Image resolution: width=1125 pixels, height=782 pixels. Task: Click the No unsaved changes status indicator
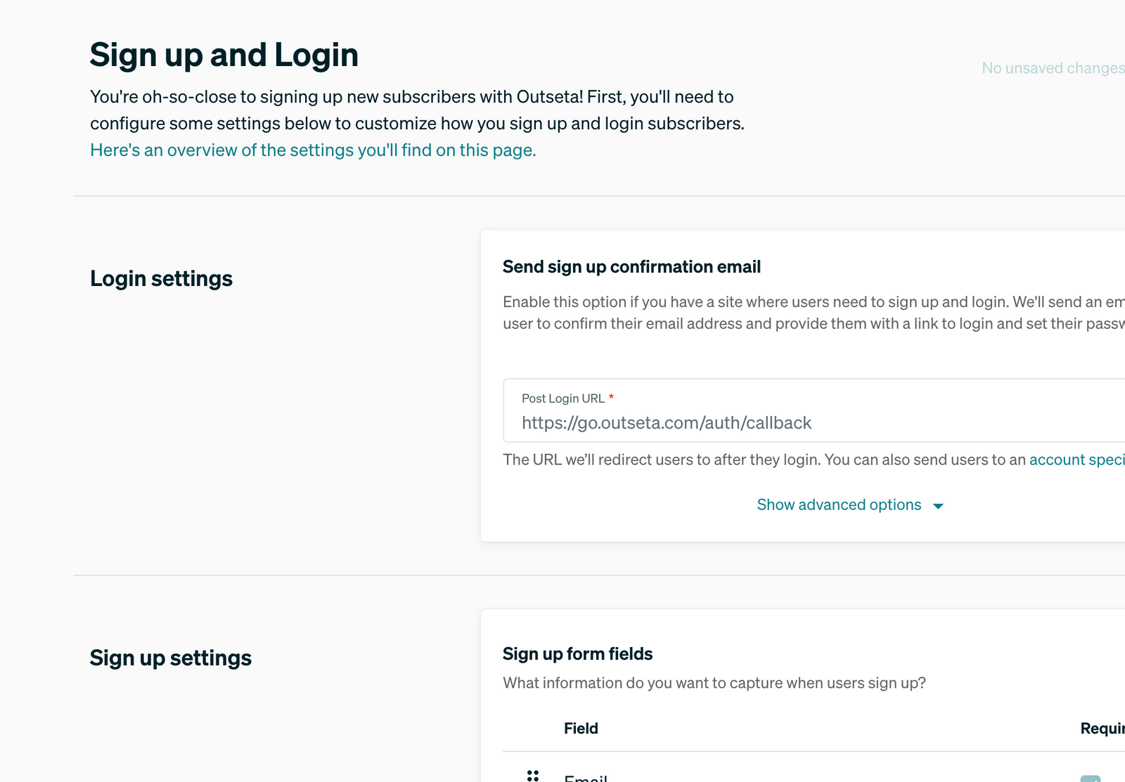click(1052, 68)
